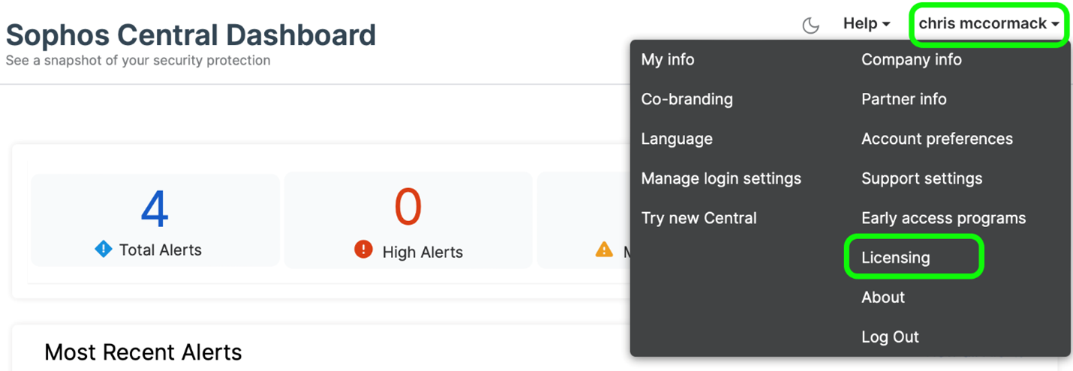Open Company info page
This screenshot has height=371, width=1073.
[x=911, y=60]
